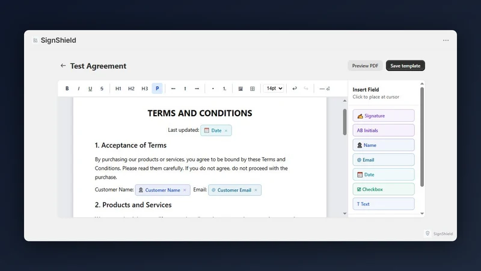
Task: Click the Insert Field panel scrollbar thumb
Action: 422,137
